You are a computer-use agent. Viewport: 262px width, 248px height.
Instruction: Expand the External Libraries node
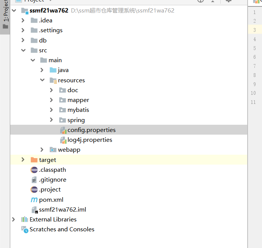[x=14, y=220]
